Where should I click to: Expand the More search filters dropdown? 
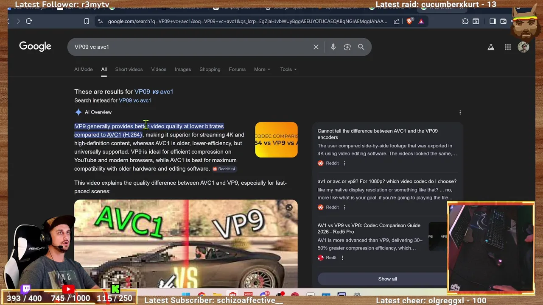click(262, 69)
